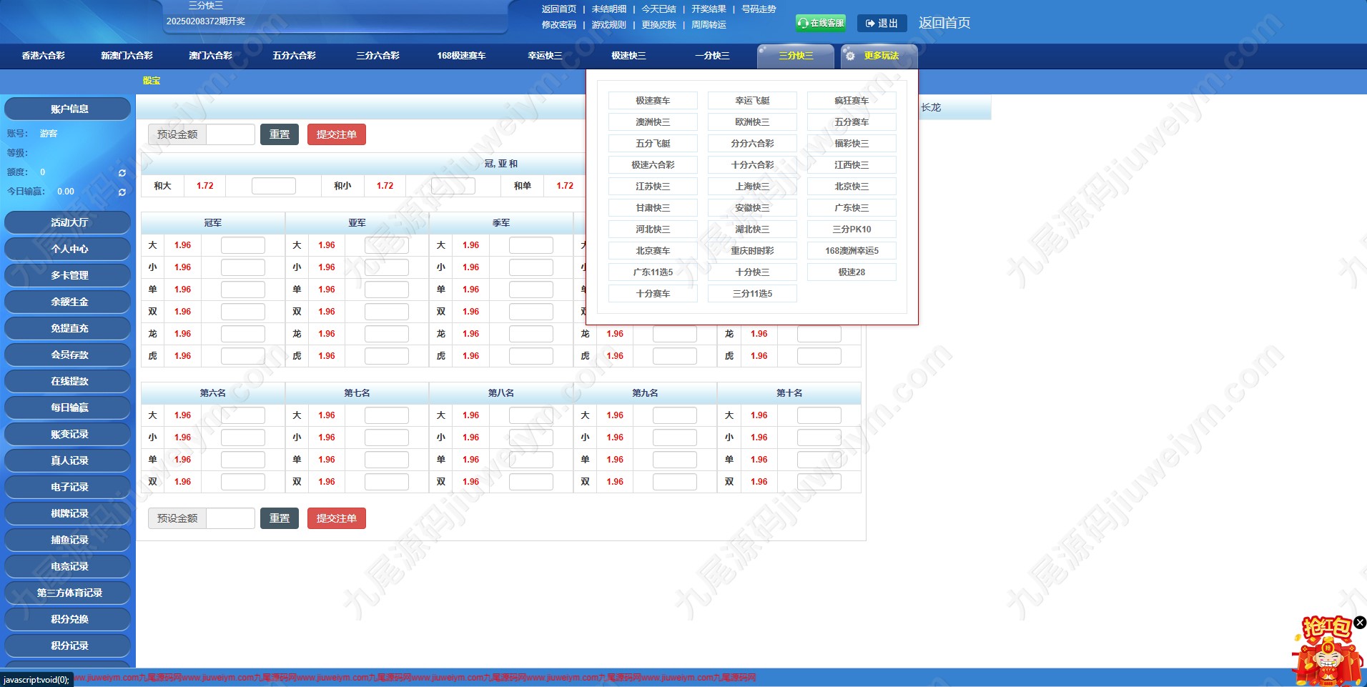The height and width of the screenshot is (687, 1367).
Task: Open 游戏规则 link
Action: point(608,25)
